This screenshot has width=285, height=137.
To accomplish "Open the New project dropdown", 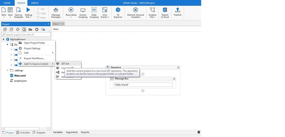I will pyautogui.click(x=4, y=12).
